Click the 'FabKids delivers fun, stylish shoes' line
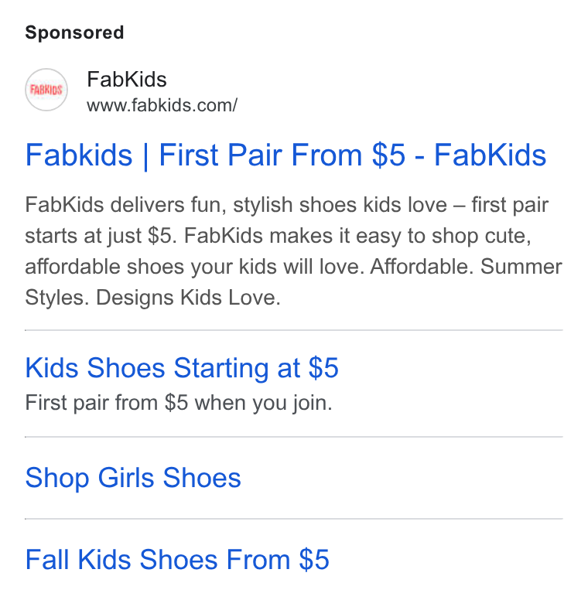The image size is (588, 600). click(x=287, y=205)
